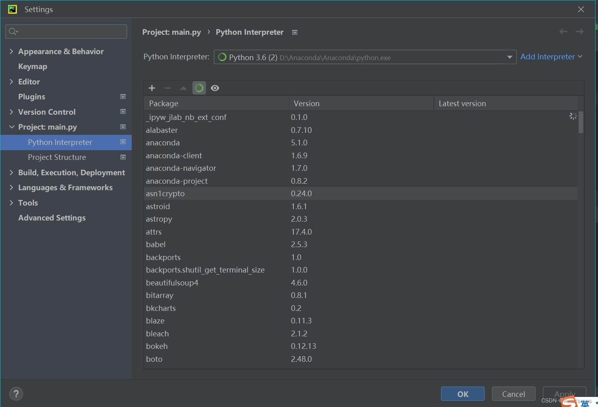Expand the Tools section
Viewport: 598px width, 407px height.
click(11, 203)
